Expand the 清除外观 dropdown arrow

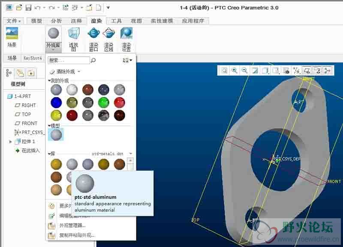click(79, 72)
